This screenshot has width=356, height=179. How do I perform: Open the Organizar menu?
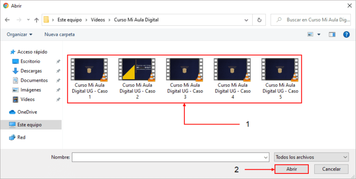(x=19, y=34)
